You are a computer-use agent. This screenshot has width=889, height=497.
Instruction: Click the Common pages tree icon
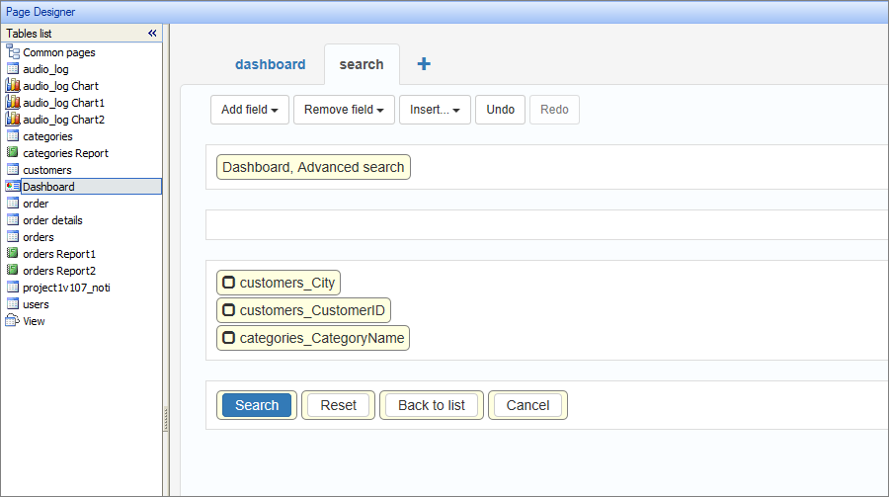13,52
